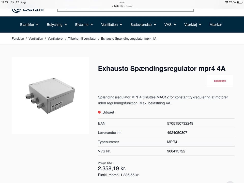The height and width of the screenshot is (183, 244).
Task: Select the product description paragraph
Action: pyautogui.click(x=163, y=100)
